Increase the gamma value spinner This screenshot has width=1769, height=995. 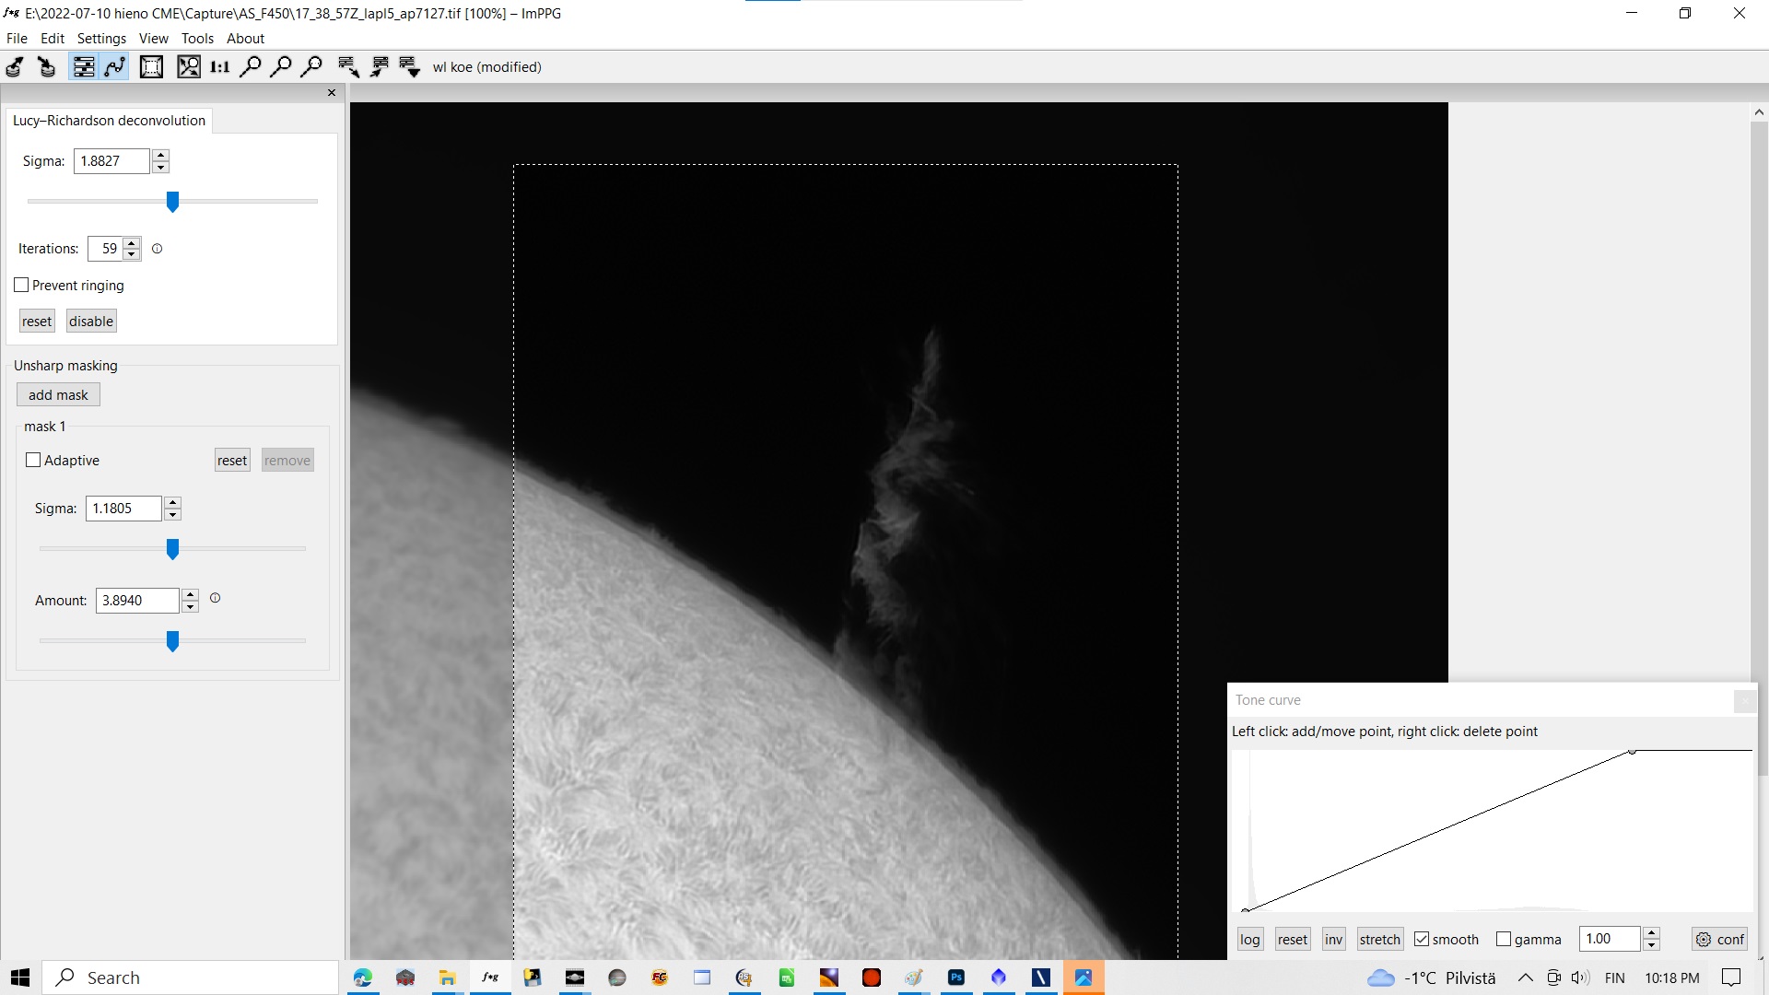(x=1652, y=933)
